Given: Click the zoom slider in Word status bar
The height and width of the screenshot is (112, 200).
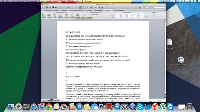Looking at the screenshot, I should tap(158, 101).
